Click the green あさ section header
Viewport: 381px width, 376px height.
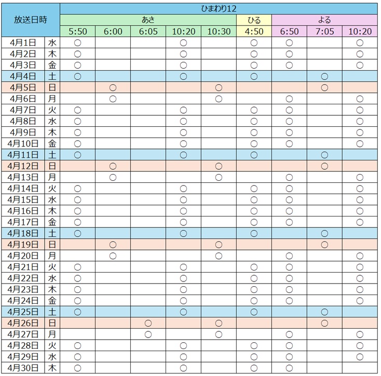(148, 20)
